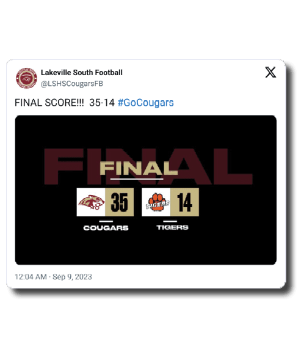Click the TIGERS team label
This screenshot has width=304, height=360.
tap(173, 227)
